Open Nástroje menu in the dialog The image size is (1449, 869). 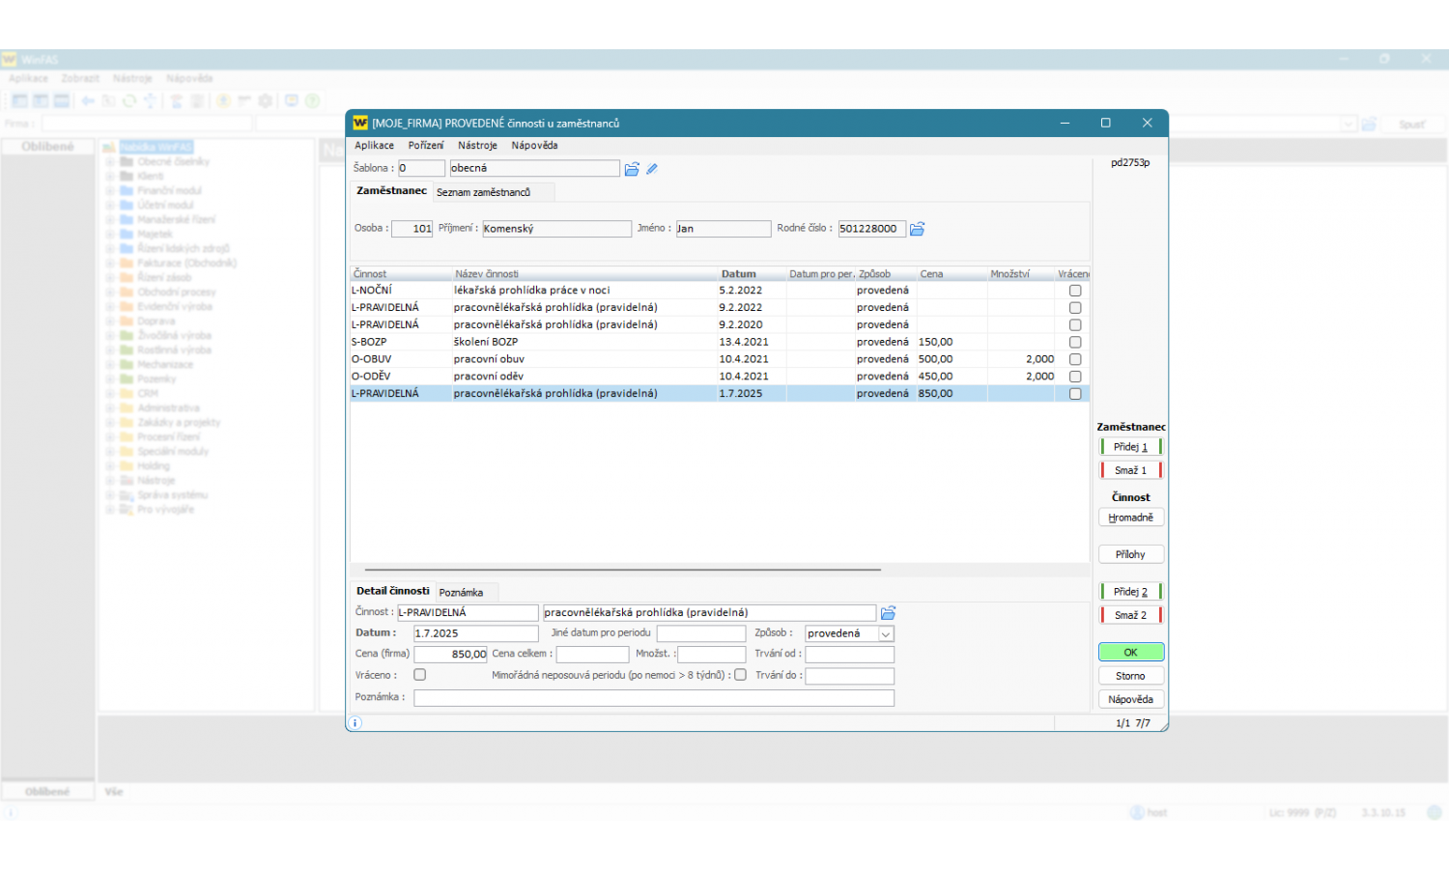click(x=477, y=146)
